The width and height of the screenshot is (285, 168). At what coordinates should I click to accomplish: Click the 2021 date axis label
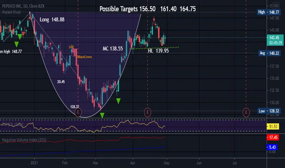click(x=34, y=163)
